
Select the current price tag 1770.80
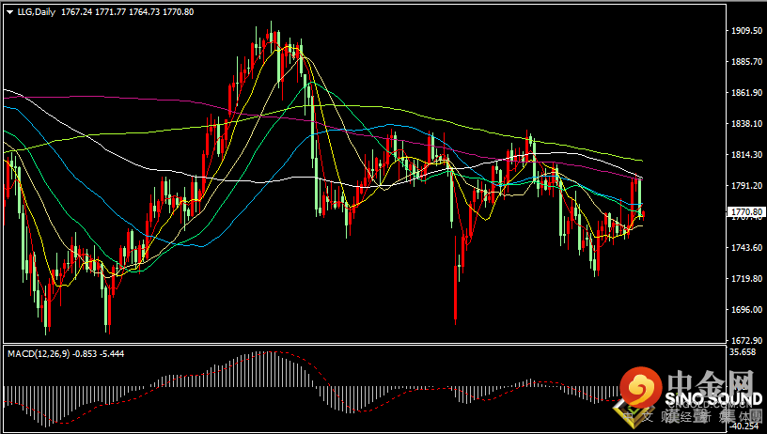[x=747, y=213]
